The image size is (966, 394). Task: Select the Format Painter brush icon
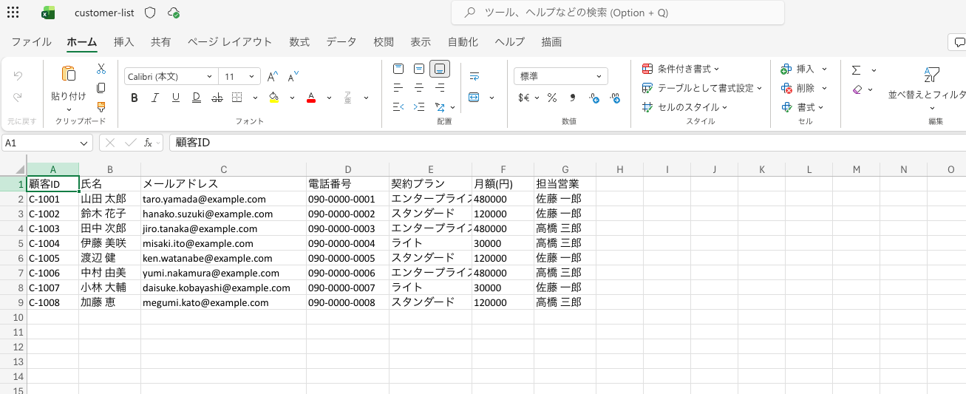101,107
